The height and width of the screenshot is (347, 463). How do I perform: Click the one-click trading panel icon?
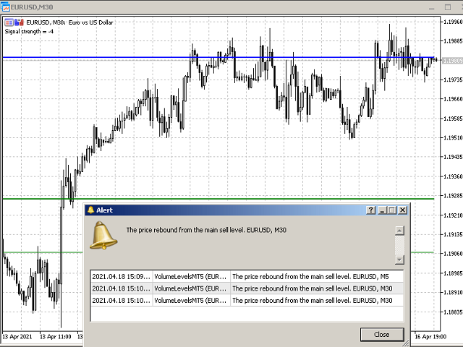8,22
